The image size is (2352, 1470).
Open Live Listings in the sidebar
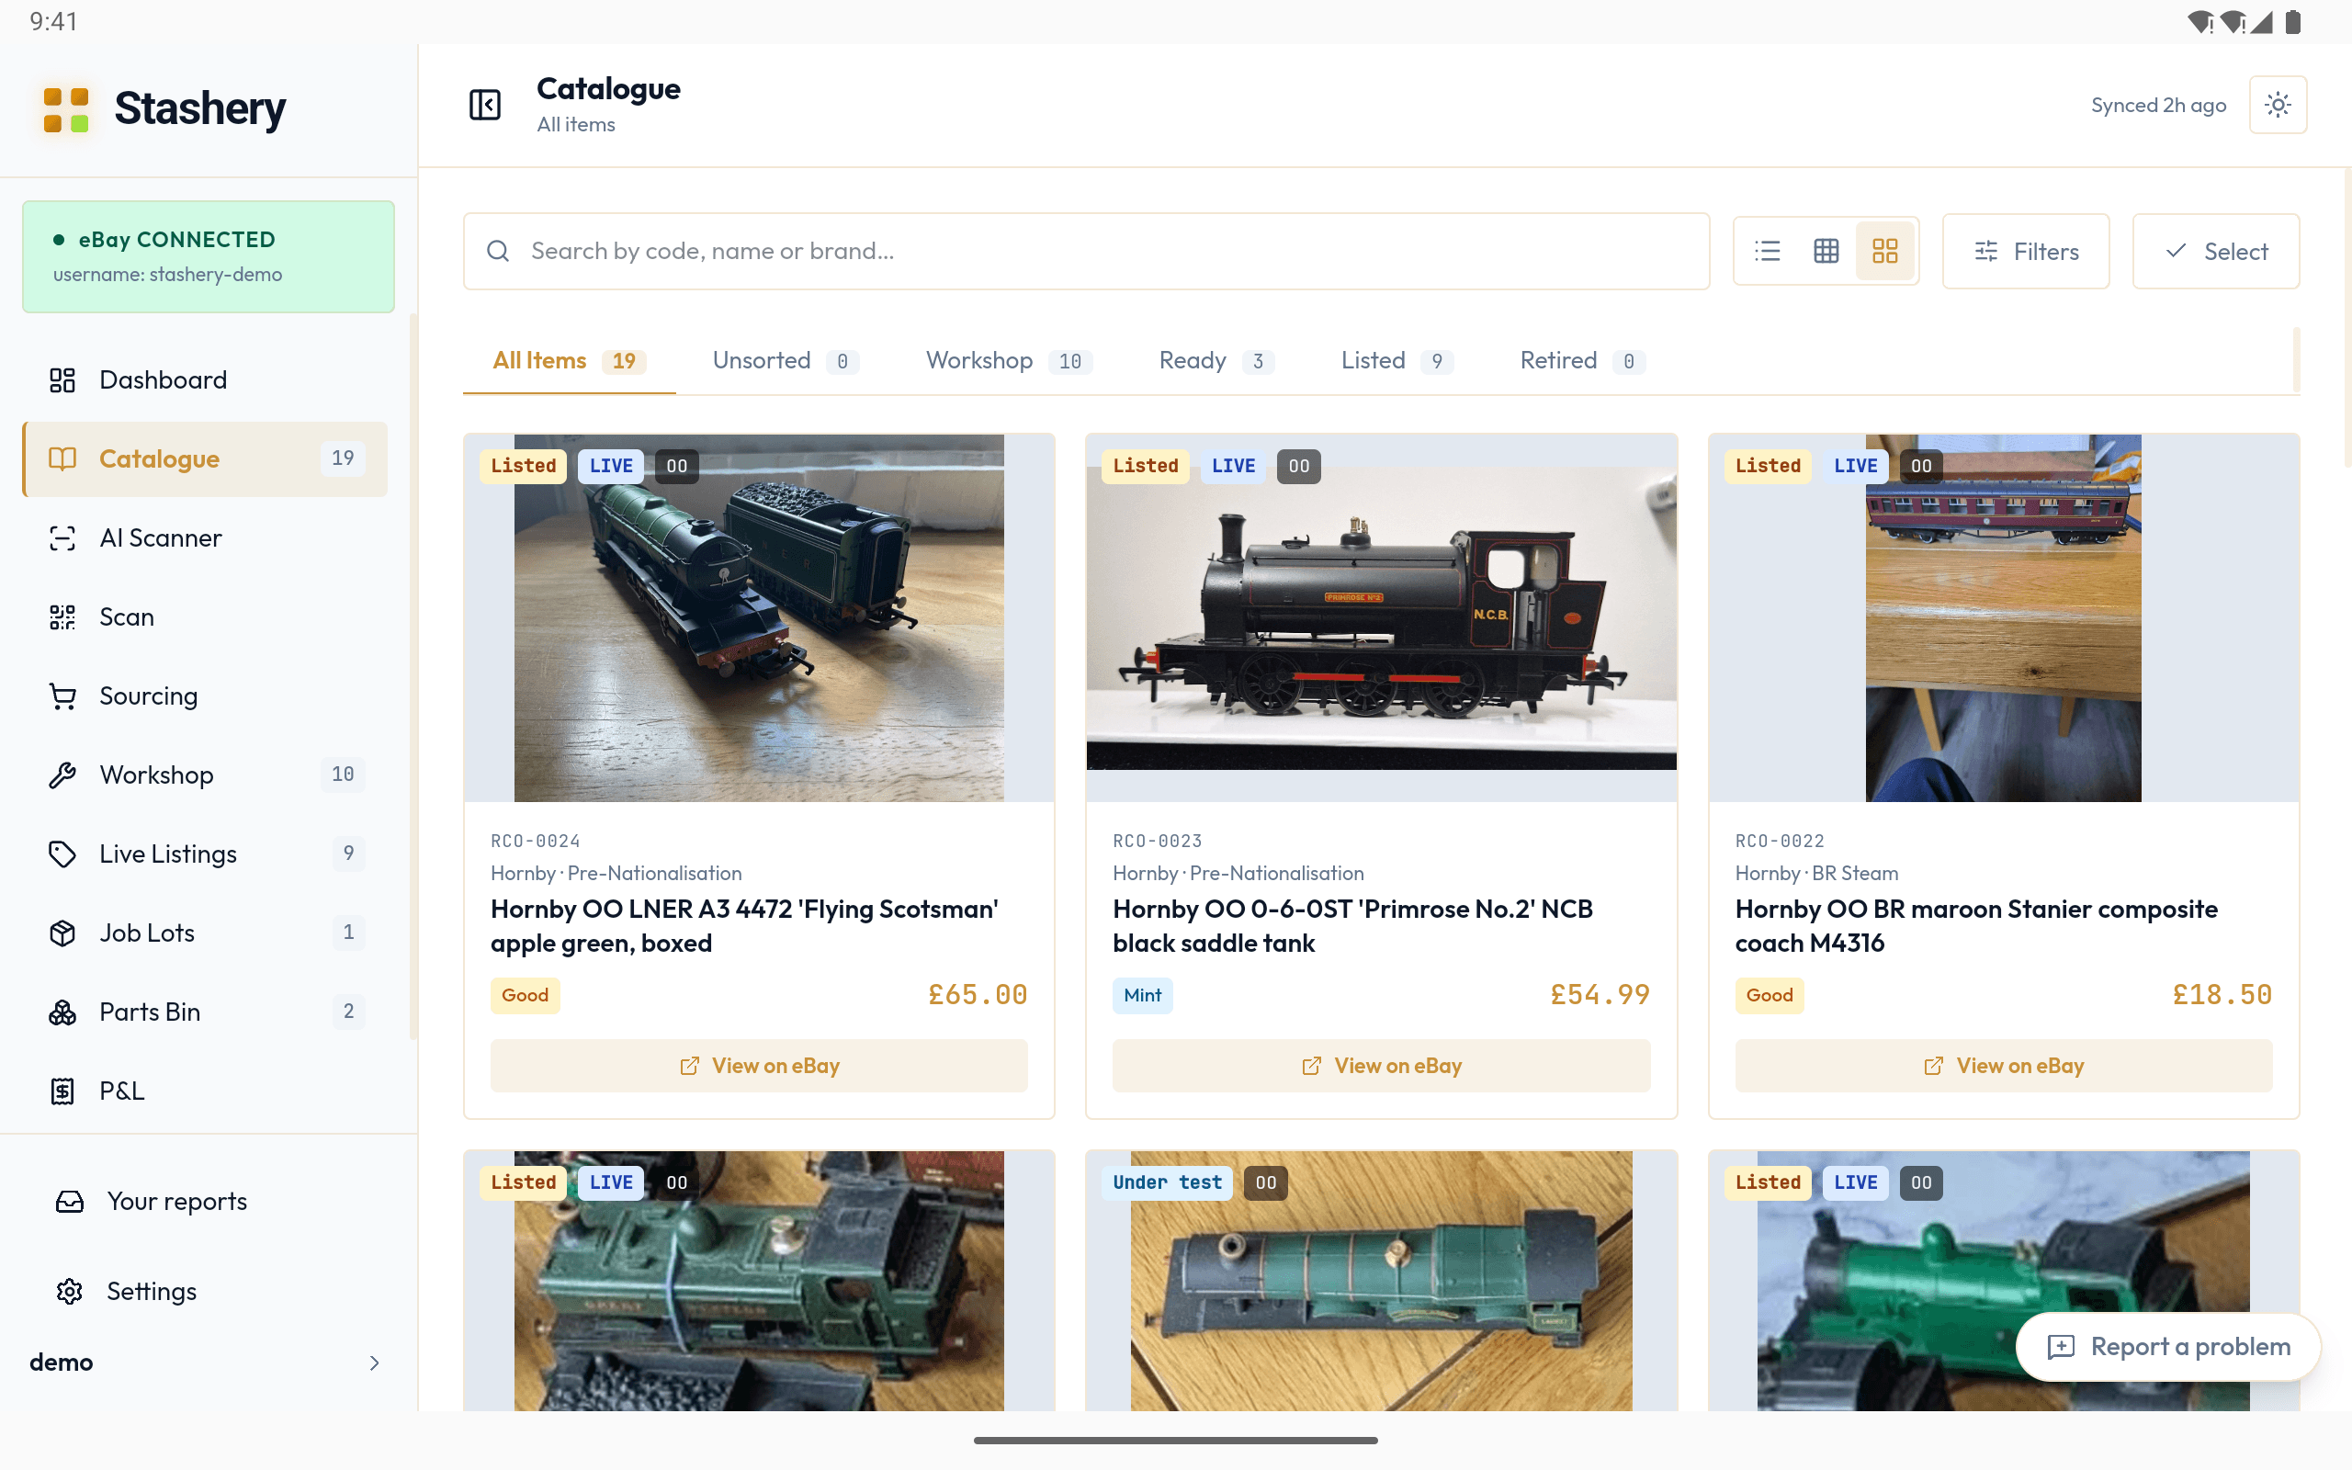(205, 854)
